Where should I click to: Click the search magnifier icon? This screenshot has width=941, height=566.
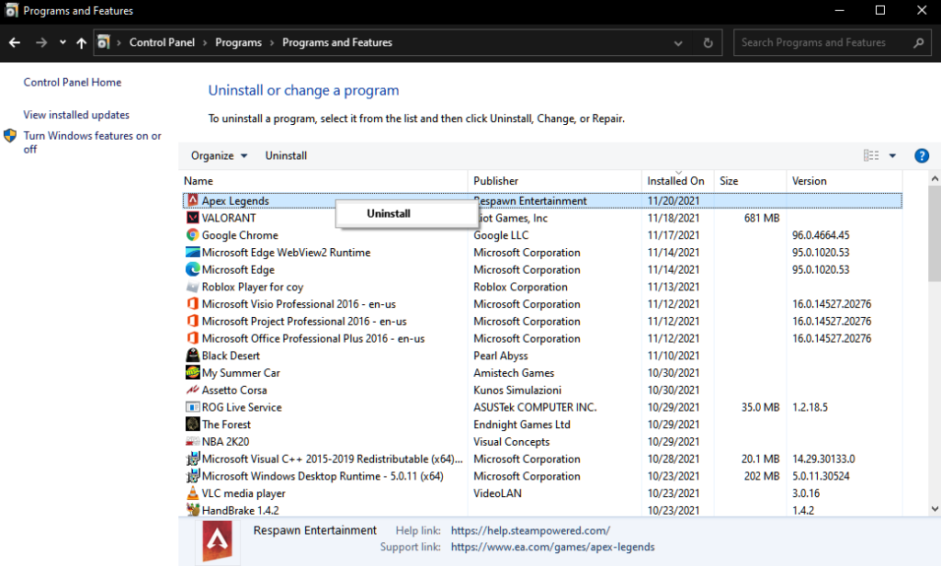tap(918, 42)
